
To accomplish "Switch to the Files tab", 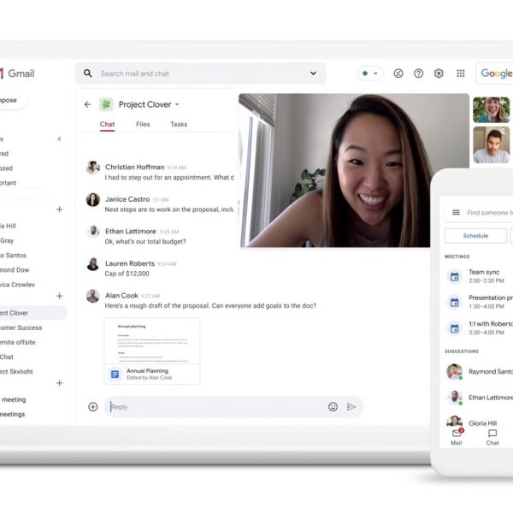I will [143, 125].
